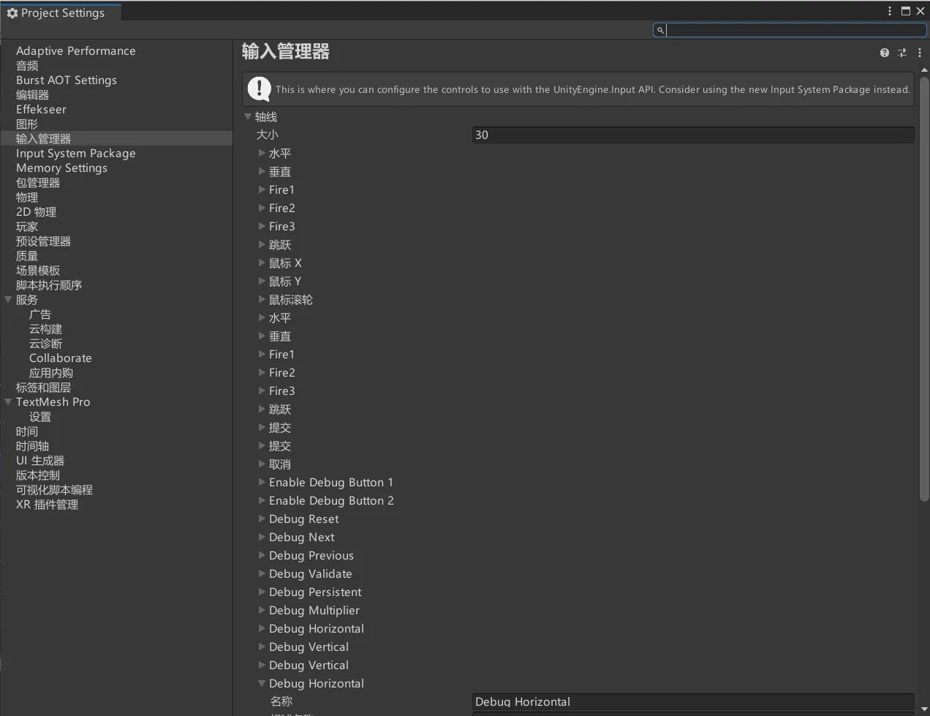Open Collaborate under services

(x=61, y=358)
